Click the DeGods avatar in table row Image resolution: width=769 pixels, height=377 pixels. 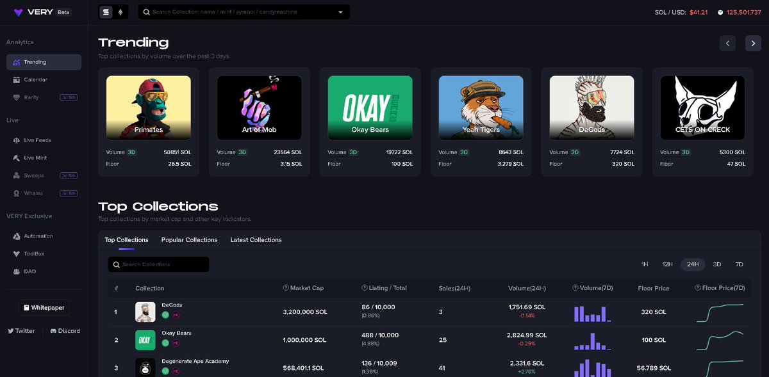pyautogui.click(x=145, y=312)
